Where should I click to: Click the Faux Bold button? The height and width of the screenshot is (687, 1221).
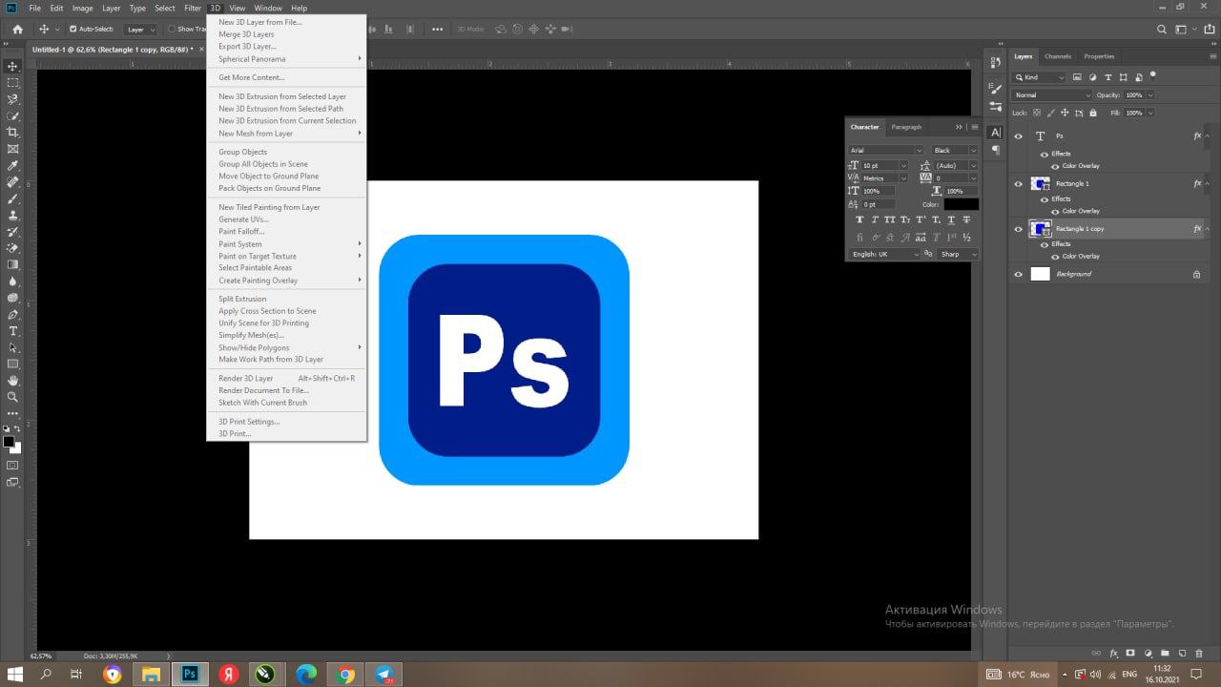click(859, 219)
